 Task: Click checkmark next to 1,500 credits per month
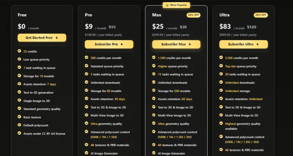coord(154,57)
